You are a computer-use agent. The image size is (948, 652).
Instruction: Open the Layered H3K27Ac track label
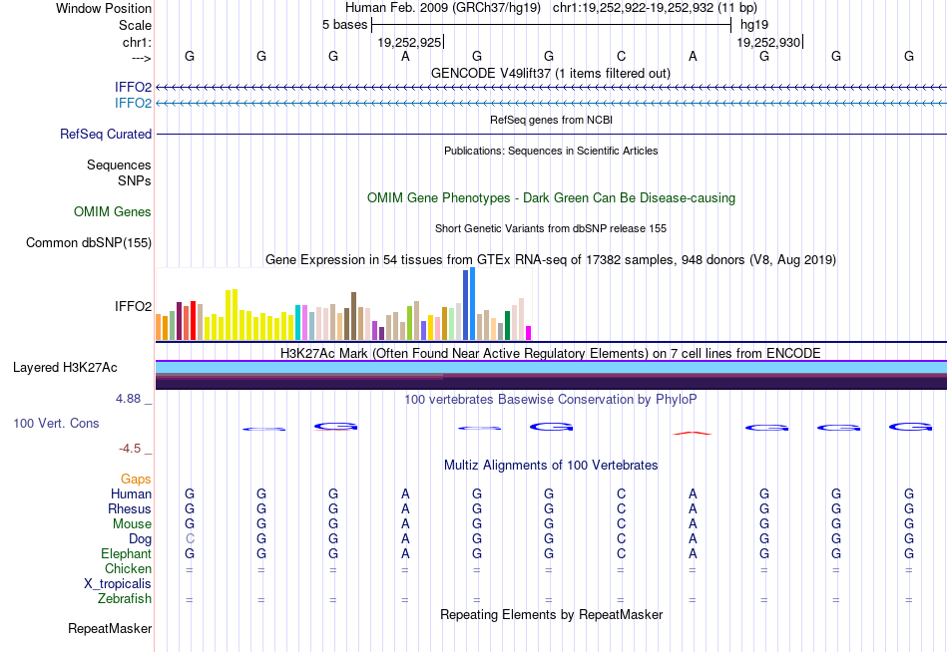pyautogui.click(x=65, y=368)
